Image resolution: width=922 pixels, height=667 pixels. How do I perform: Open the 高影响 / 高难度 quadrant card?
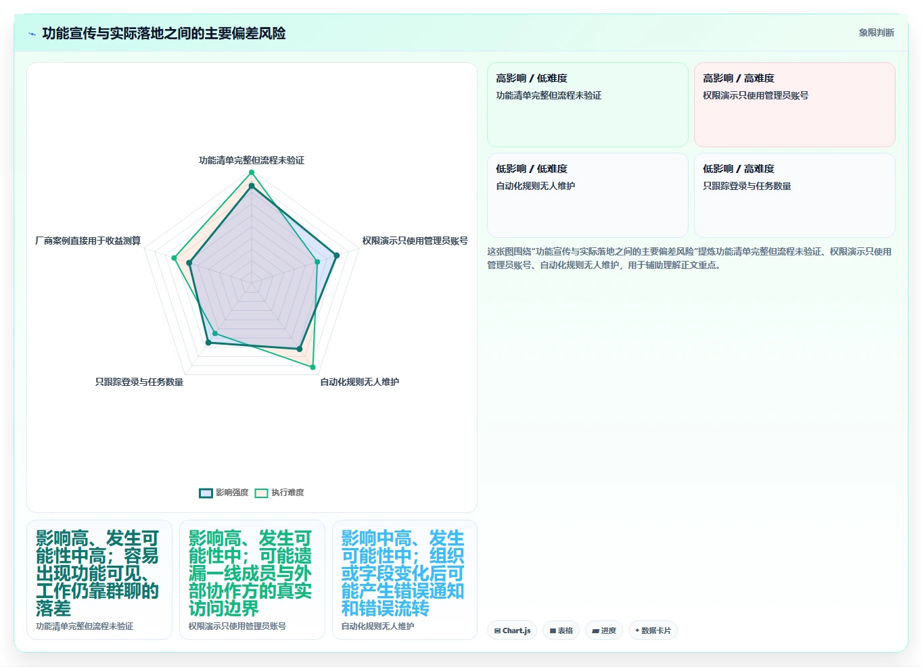click(x=794, y=105)
